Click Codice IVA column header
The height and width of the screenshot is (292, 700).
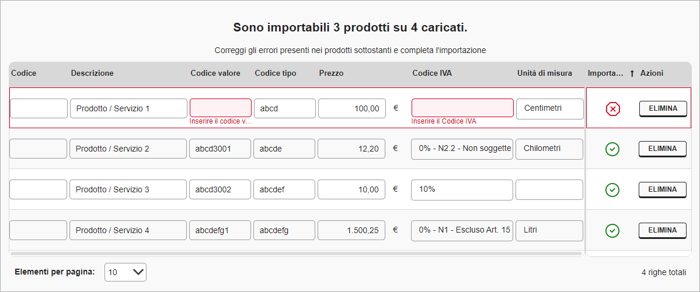click(x=431, y=73)
